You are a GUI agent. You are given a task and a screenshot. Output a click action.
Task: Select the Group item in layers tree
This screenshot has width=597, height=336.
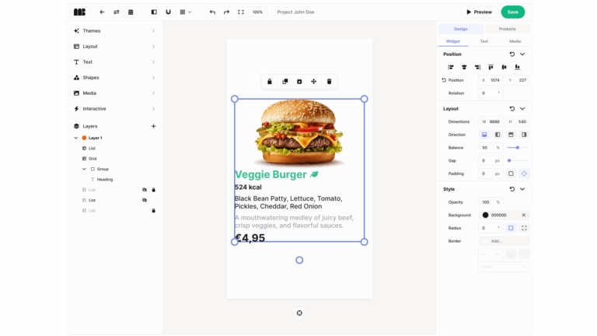[103, 169]
